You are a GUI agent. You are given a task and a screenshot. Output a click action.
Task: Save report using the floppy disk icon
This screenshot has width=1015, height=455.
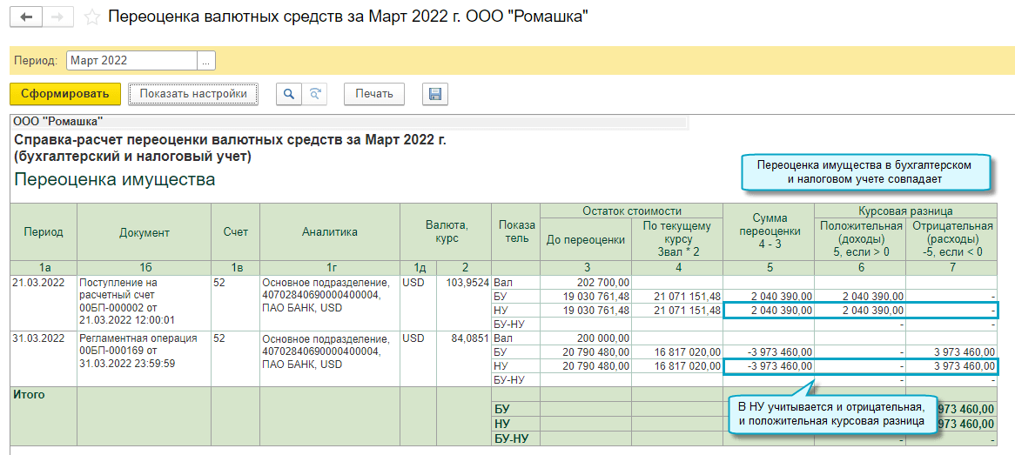tap(435, 94)
